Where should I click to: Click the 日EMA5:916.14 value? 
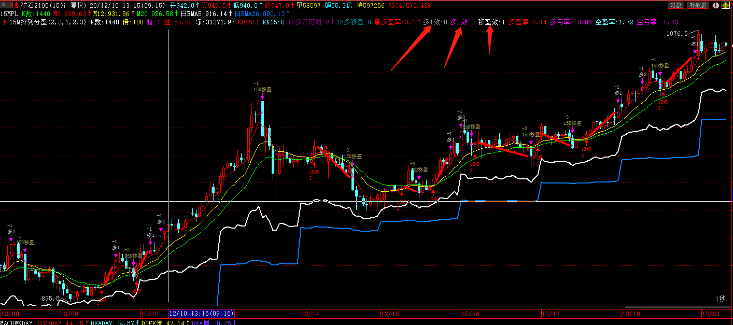(204, 13)
